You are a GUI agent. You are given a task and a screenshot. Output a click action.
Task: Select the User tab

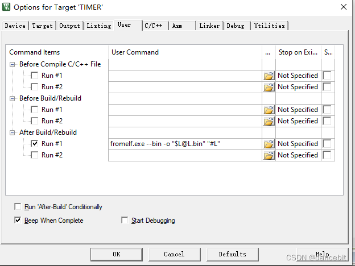coord(128,25)
